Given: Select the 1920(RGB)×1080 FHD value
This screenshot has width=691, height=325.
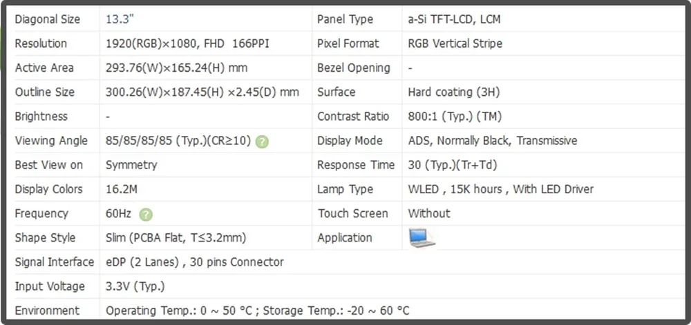Looking at the screenshot, I should tap(187, 43).
